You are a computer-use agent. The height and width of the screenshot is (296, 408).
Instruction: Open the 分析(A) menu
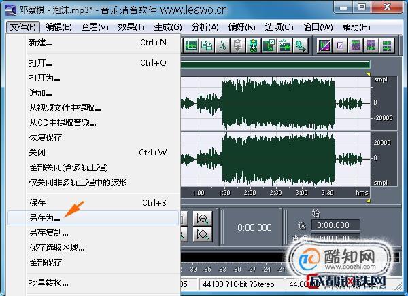(205, 27)
